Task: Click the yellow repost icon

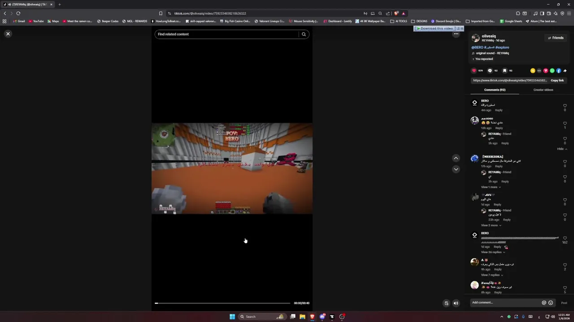Action: tap(533, 71)
